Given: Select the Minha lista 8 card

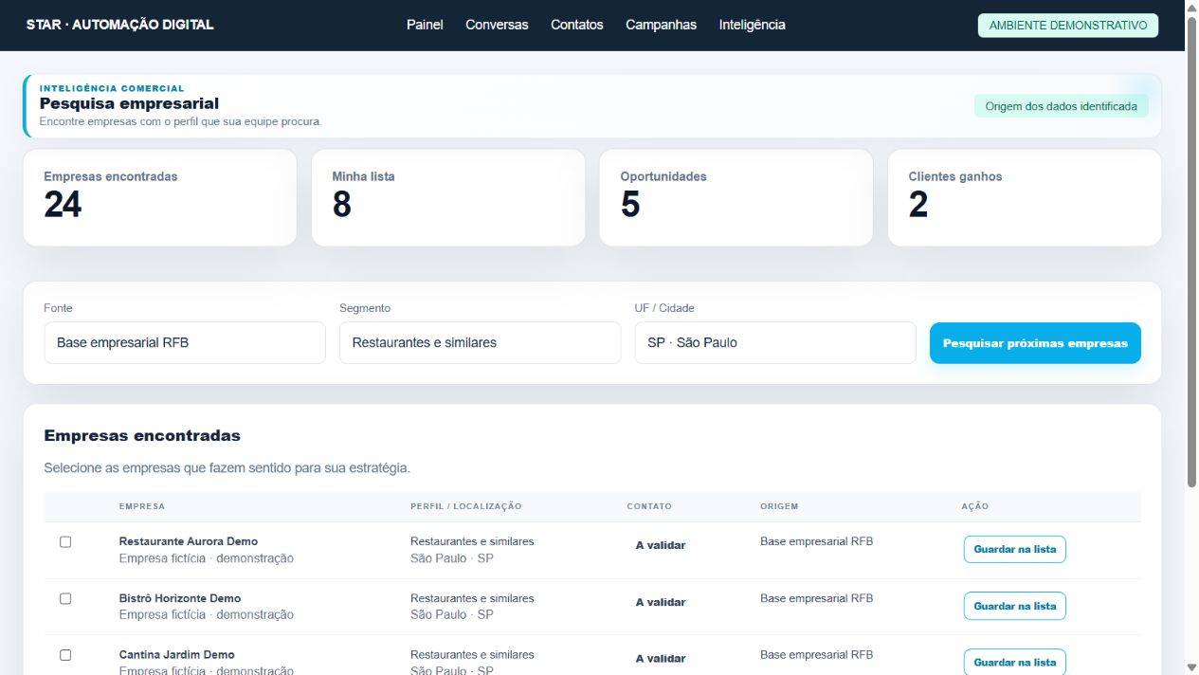Looking at the screenshot, I should (x=448, y=197).
